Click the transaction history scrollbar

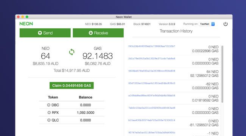point(222,74)
